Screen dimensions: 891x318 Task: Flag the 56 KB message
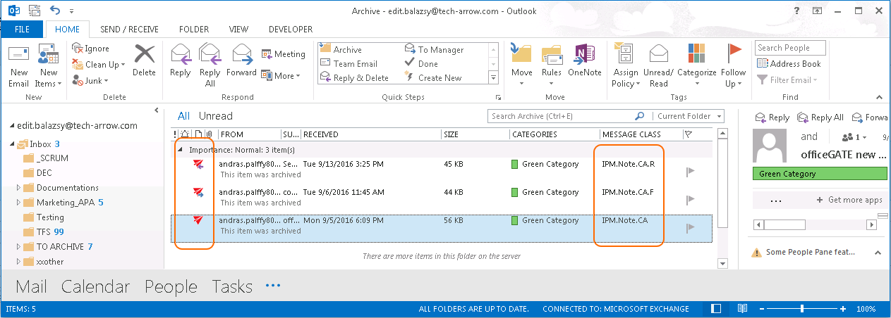coord(691,228)
